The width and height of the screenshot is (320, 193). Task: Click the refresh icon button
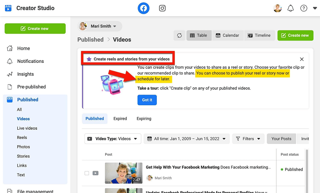point(179,36)
